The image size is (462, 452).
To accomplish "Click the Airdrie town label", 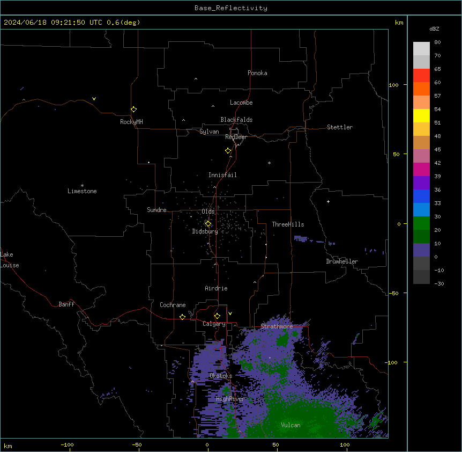I will point(216,288).
